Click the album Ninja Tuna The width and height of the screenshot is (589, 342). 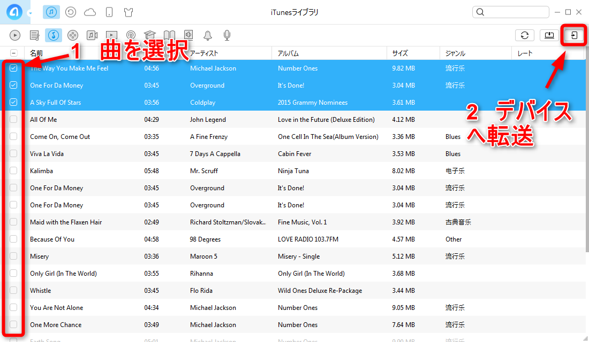tap(293, 171)
